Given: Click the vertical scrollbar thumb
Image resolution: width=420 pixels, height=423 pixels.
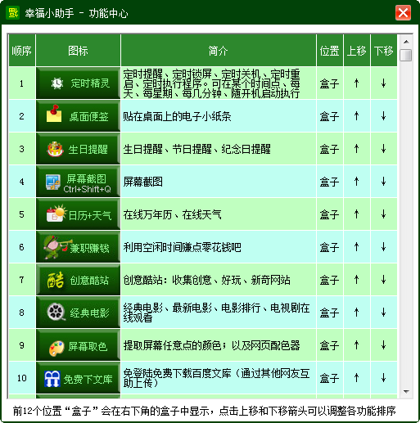Looking at the screenshot, I should pos(406,56).
